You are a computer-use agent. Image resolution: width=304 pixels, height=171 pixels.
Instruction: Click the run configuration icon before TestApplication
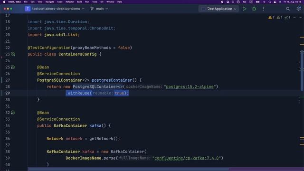point(203,9)
